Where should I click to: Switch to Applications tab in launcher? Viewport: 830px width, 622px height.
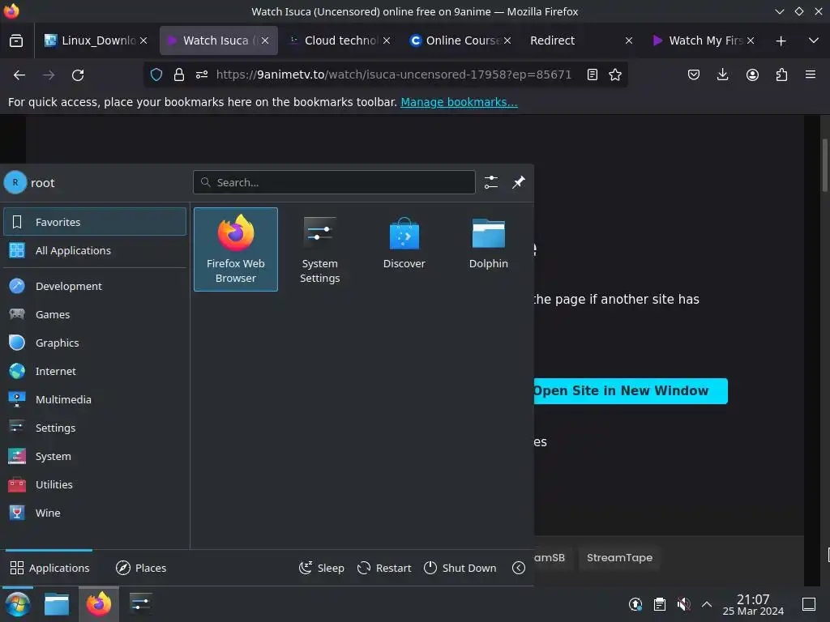(x=49, y=568)
